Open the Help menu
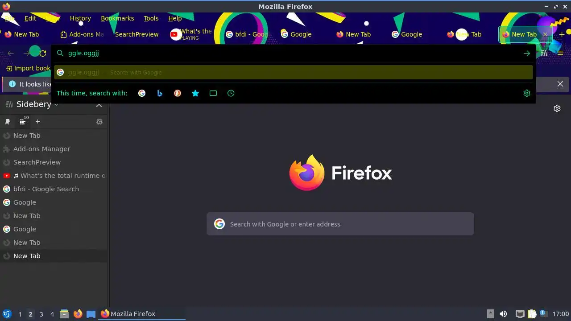This screenshot has width=571, height=321. [175, 18]
